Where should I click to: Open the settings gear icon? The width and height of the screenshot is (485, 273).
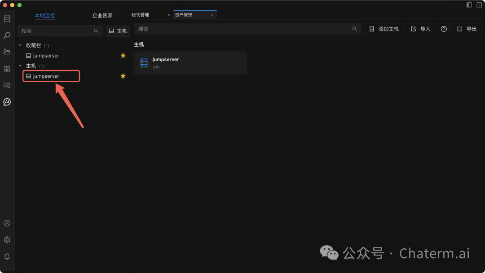pyautogui.click(x=7, y=240)
